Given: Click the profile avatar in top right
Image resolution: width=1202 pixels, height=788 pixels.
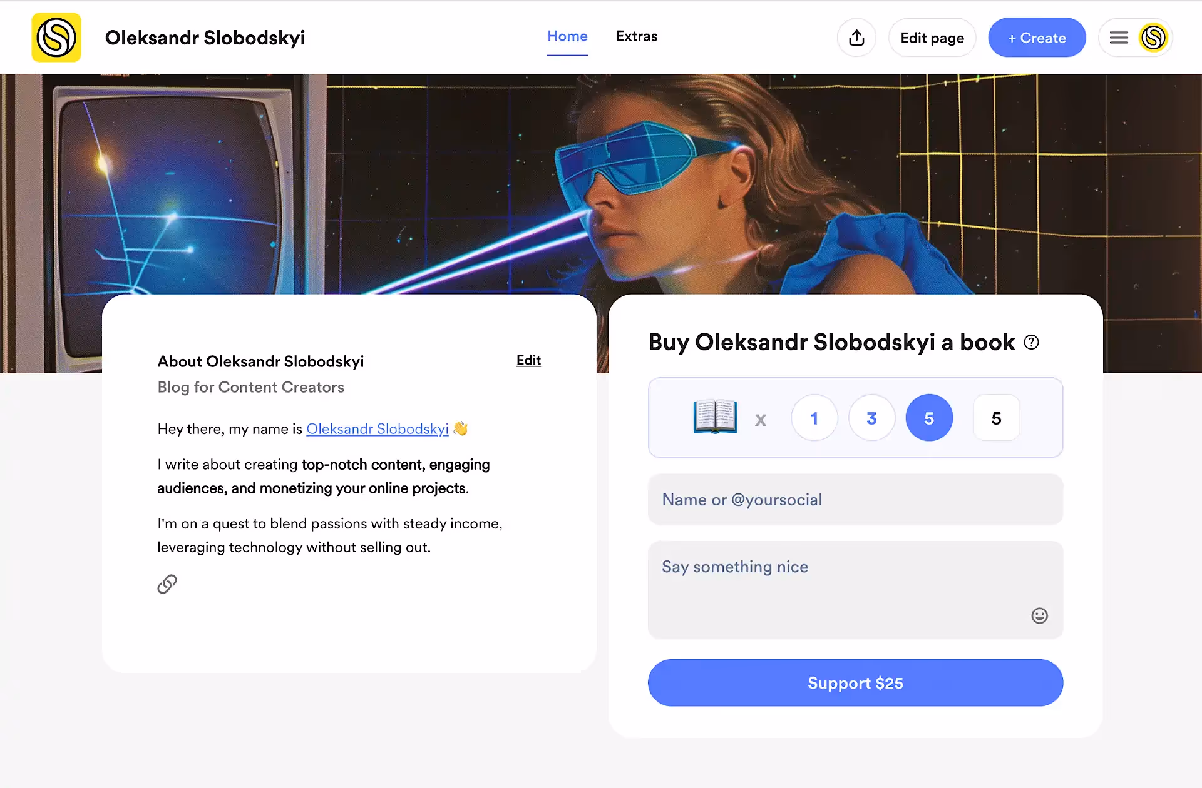Looking at the screenshot, I should point(1153,38).
